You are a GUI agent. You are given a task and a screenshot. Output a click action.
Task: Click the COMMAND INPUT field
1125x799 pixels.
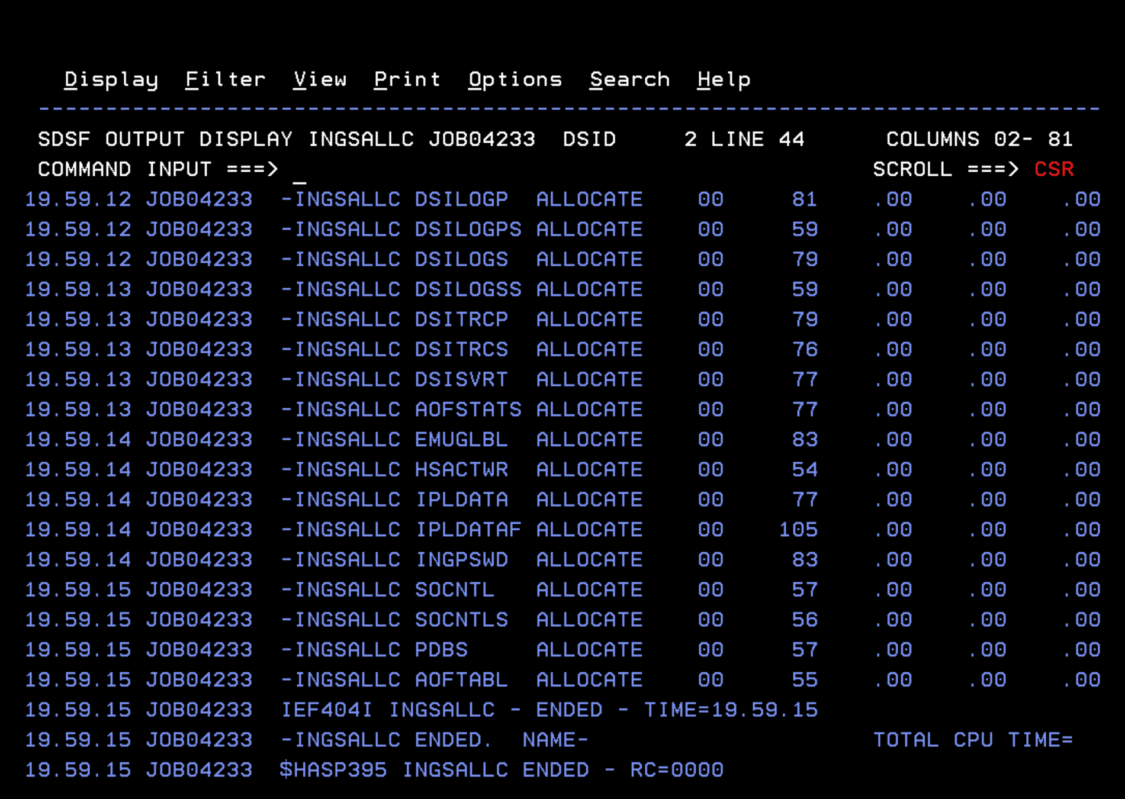click(533, 169)
